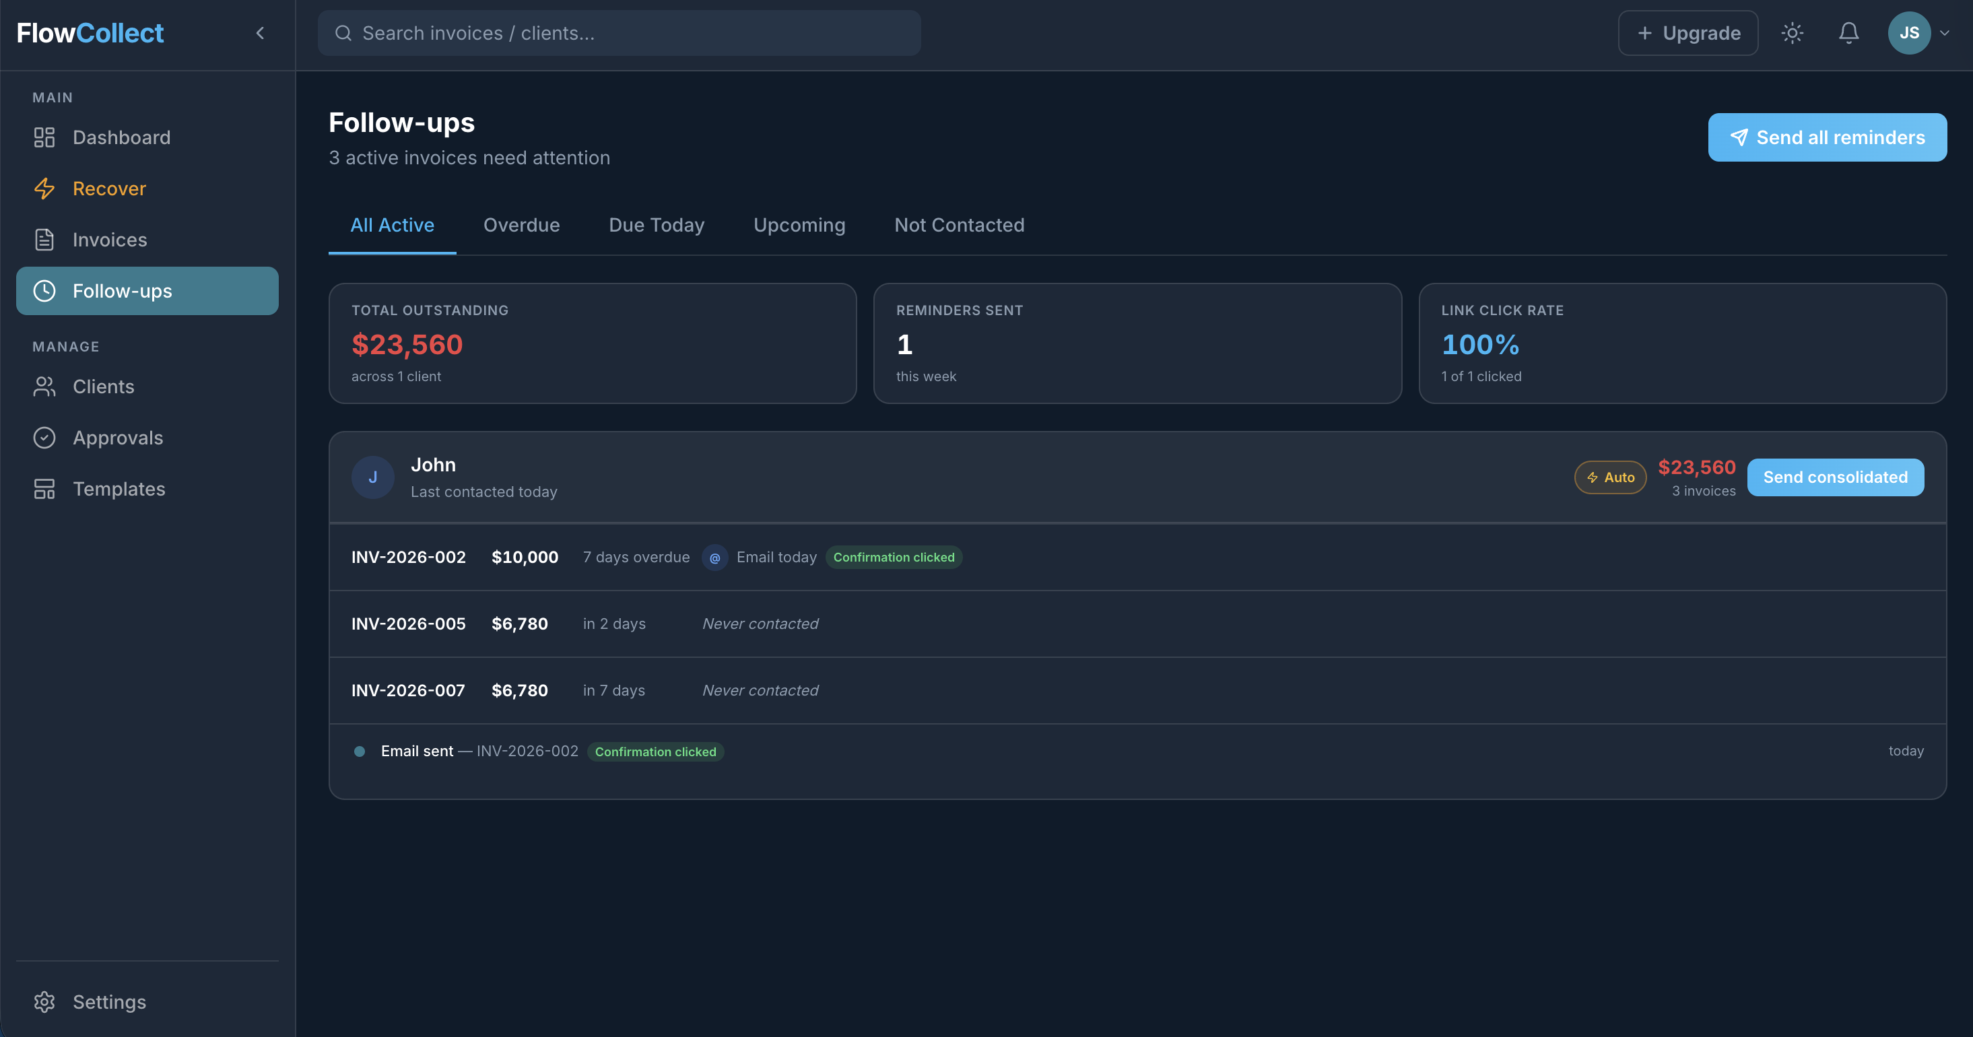Click John's $23,560 total amount
Screen dimensions: 1973x1037
point(1696,467)
